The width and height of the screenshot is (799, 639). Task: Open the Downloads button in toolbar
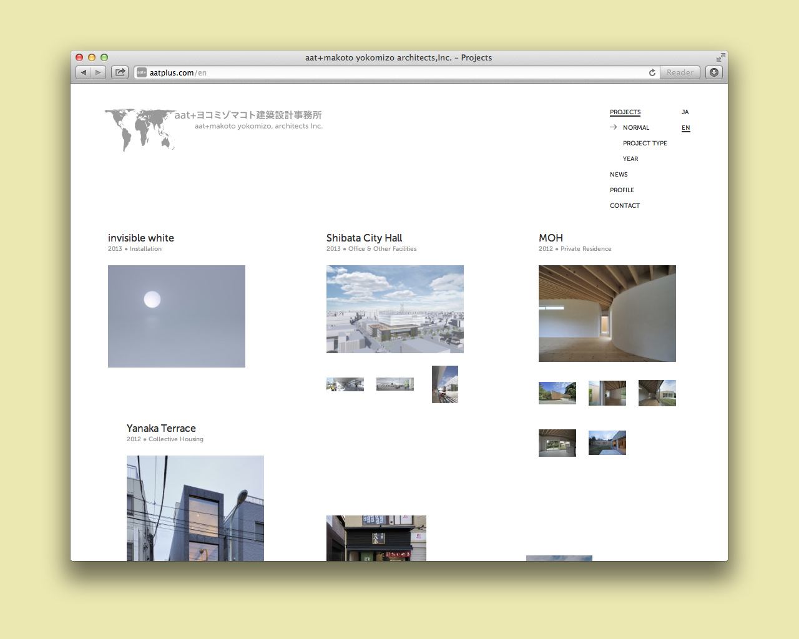pos(714,72)
